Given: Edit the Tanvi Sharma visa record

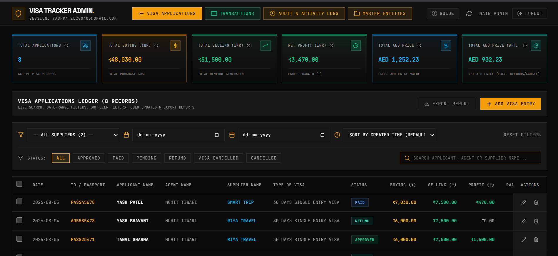Looking at the screenshot, I should (524, 240).
